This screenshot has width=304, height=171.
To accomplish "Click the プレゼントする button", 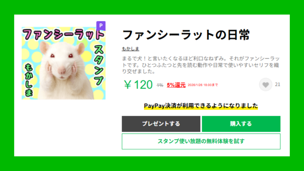I will coord(161,124).
